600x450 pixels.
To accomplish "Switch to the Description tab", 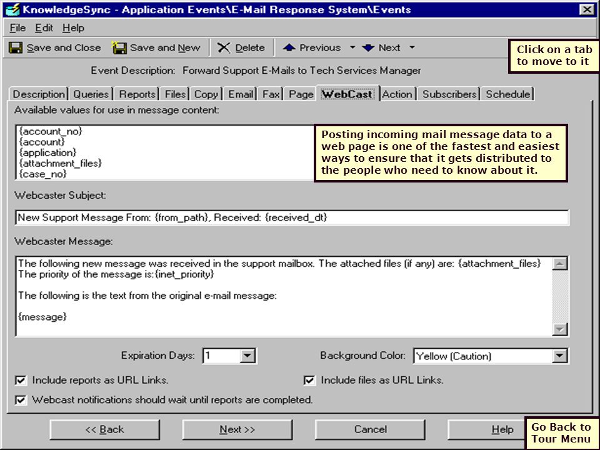I will tap(39, 94).
